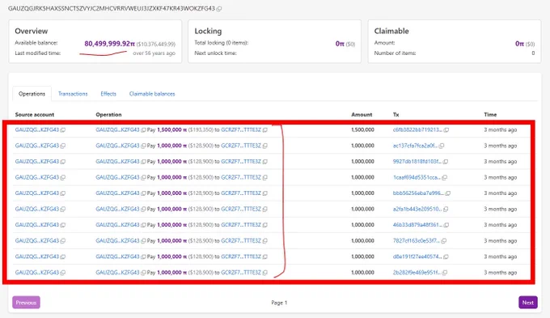
Task: Copy tx hash d8e191f27ee40574
Action: 446,257
